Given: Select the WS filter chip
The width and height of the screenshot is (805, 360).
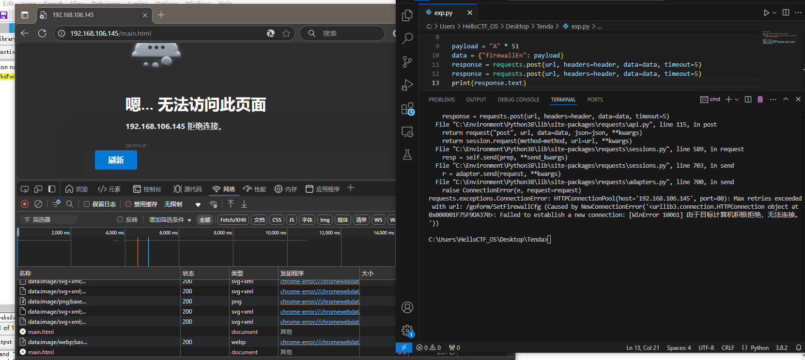Looking at the screenshot, I should pyautogui.click(x=378, y=219).
